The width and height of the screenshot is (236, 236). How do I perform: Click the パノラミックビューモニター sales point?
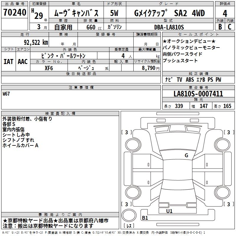[191, 47]
